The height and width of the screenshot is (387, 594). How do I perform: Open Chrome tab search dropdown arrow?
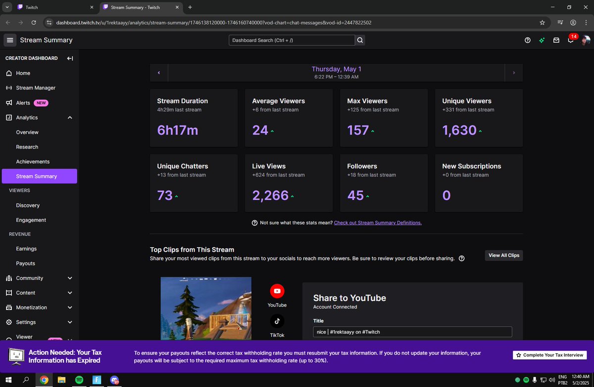pos(6,7)
